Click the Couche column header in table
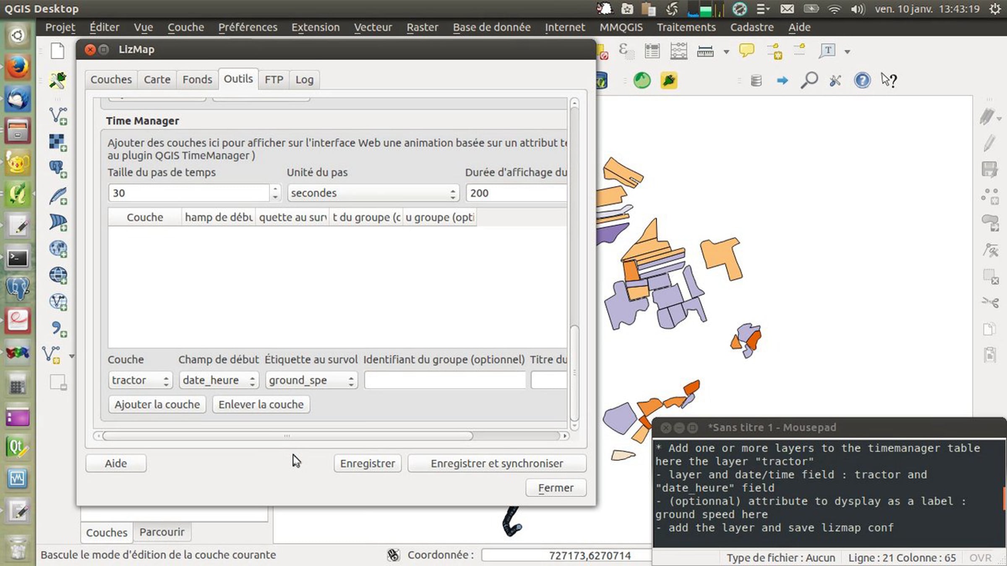This screenshot has width=1007, height=566. [x=145, y=217]
